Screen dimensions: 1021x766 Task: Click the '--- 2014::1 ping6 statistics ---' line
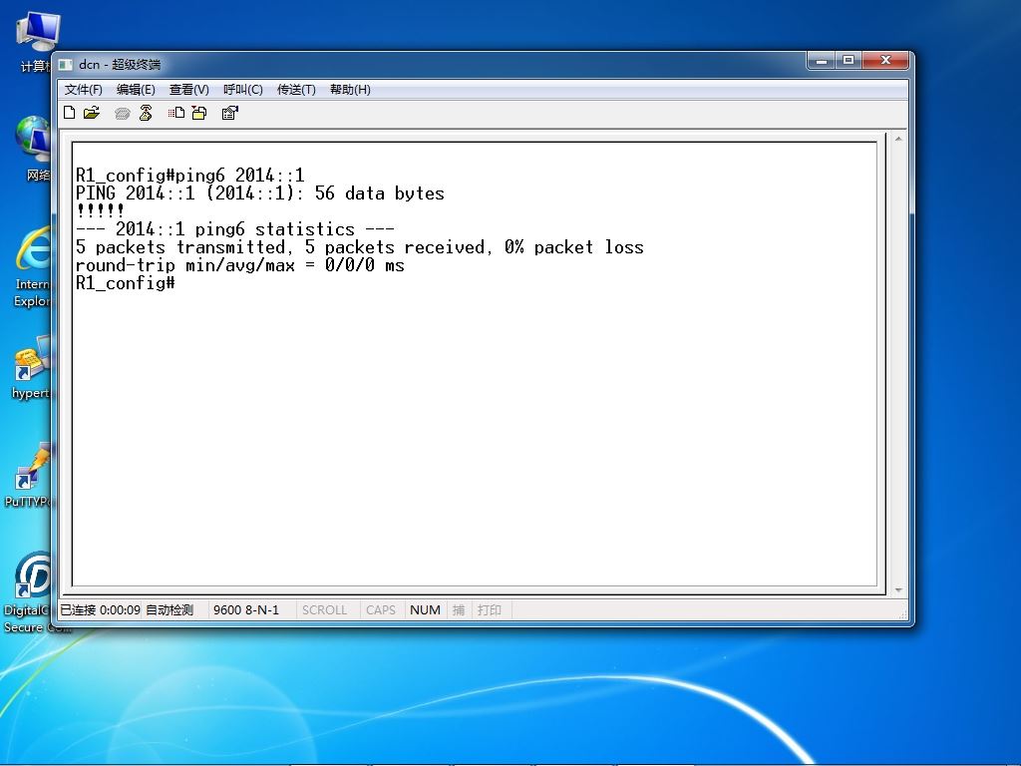pos(235,229)
